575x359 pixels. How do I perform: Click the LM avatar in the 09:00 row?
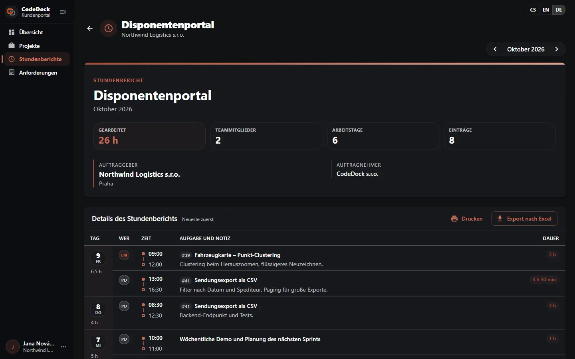[x=124, y=255]
